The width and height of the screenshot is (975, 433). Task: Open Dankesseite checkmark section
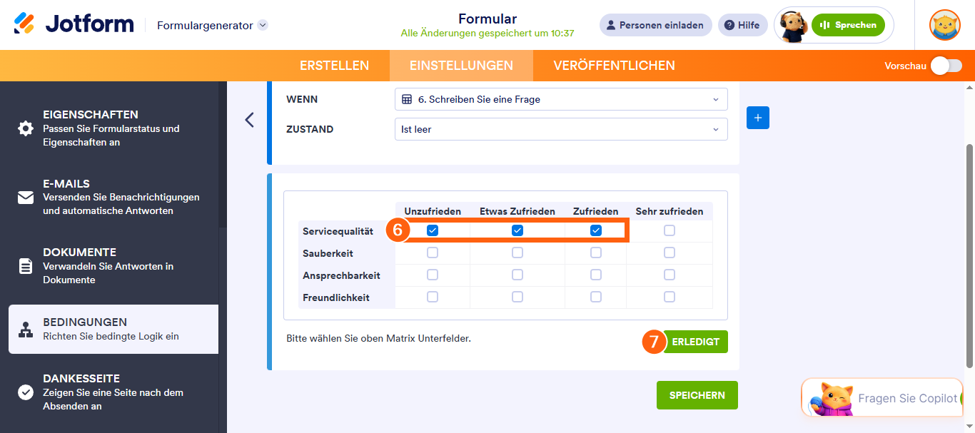(x=26, y=392)
